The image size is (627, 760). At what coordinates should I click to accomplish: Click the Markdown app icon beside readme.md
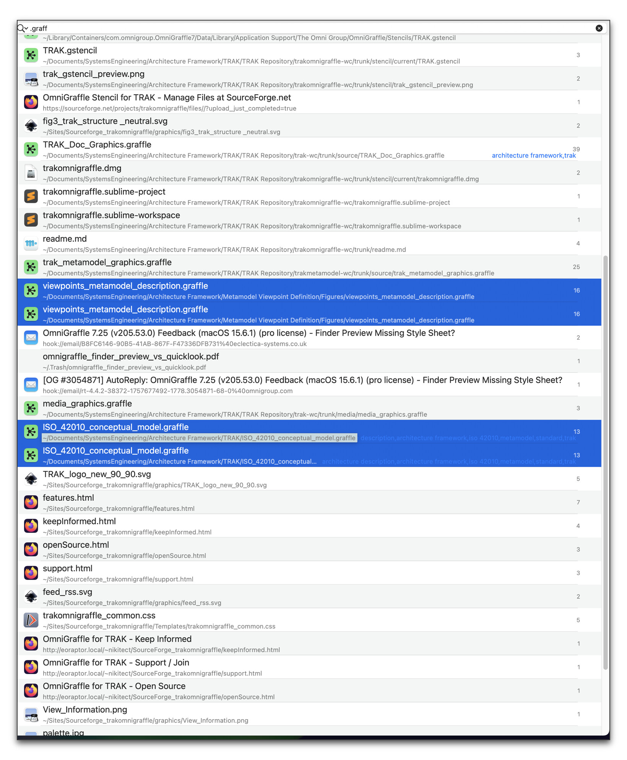tap(31, 244)
